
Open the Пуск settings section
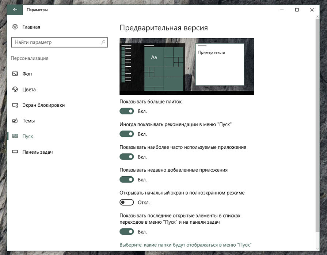pos(27,136)
